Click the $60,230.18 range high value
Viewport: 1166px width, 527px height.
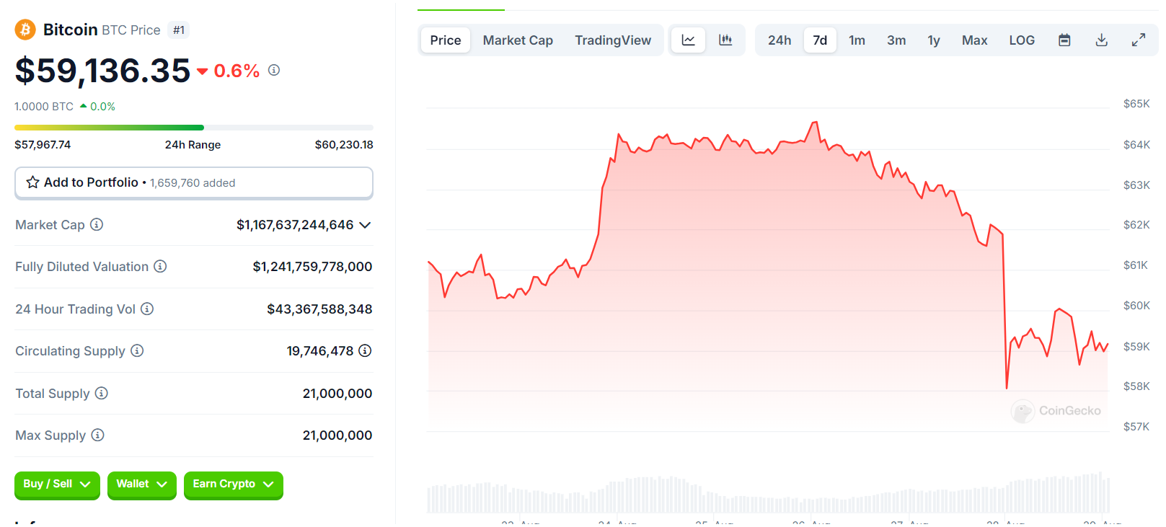(x=344, y=145)
